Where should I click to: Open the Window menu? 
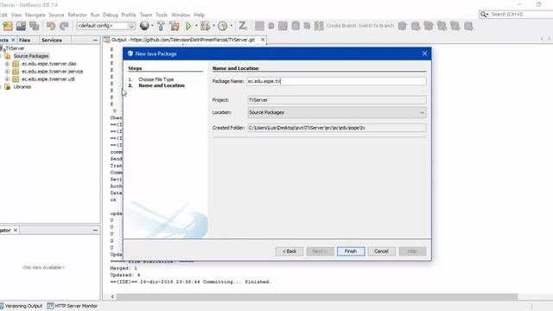tap(181, 15)
